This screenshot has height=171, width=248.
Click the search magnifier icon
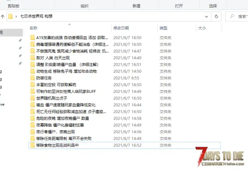[x=232, y=16]
